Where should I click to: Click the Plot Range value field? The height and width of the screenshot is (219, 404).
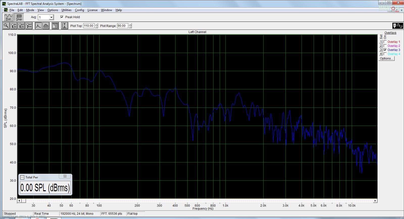tap(123, 26)
